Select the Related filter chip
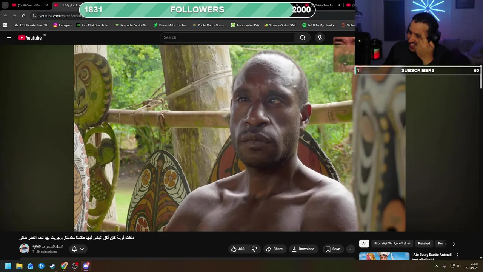The height and width of the screenshot is (272, 483). click(x=424, y=243)
